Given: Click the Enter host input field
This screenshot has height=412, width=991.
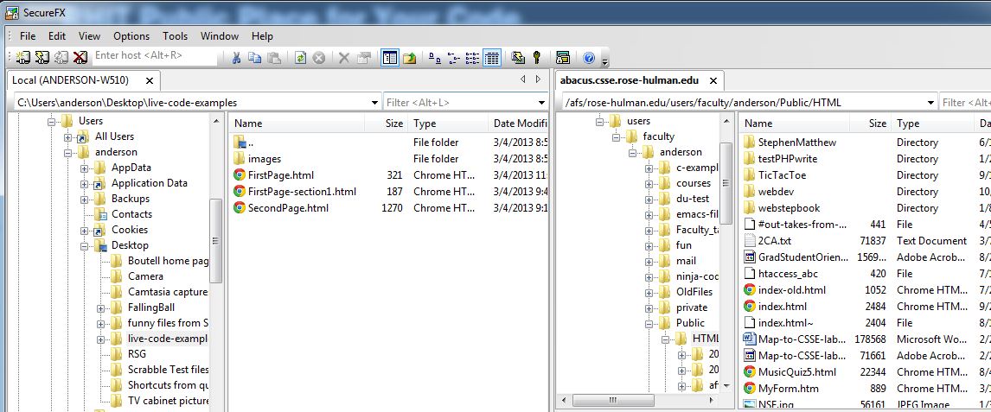Looking at the screenshot, I should pos(156,55).
